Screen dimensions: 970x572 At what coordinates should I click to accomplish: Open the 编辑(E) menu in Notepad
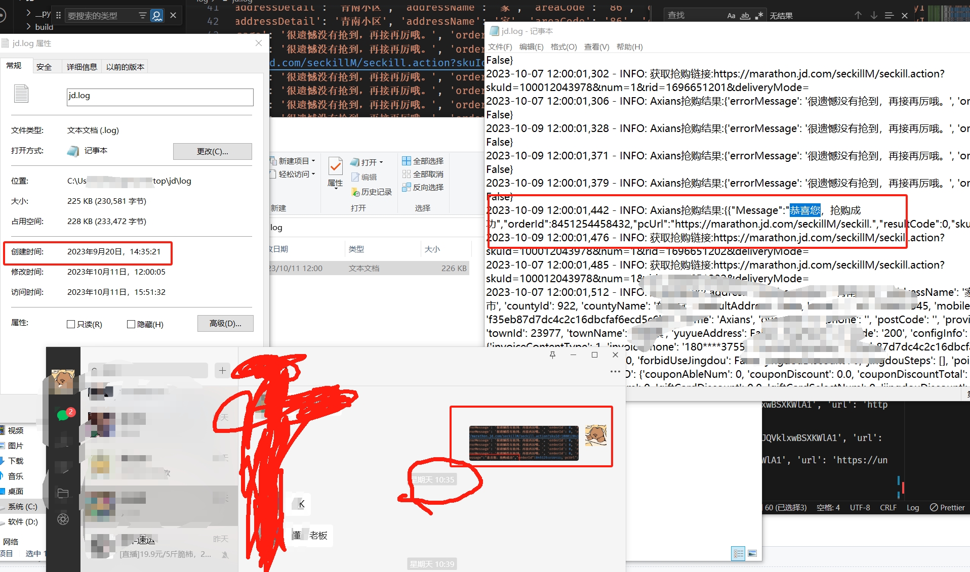point(531,47)
